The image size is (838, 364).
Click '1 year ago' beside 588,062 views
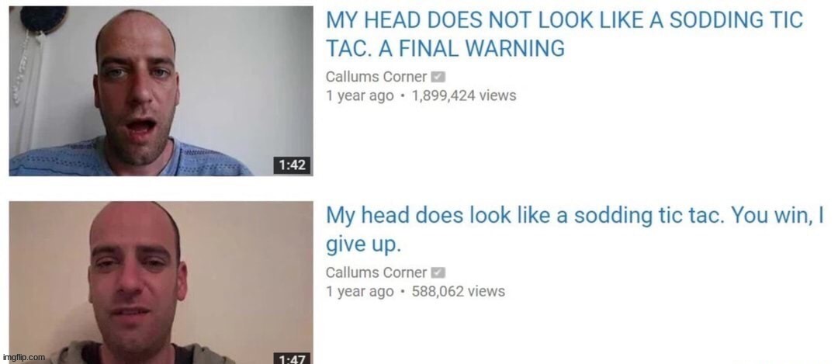[x=360, y=292]
